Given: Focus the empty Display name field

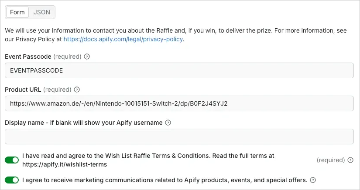Looking at the screenshot, I should [x=179, y=137].
